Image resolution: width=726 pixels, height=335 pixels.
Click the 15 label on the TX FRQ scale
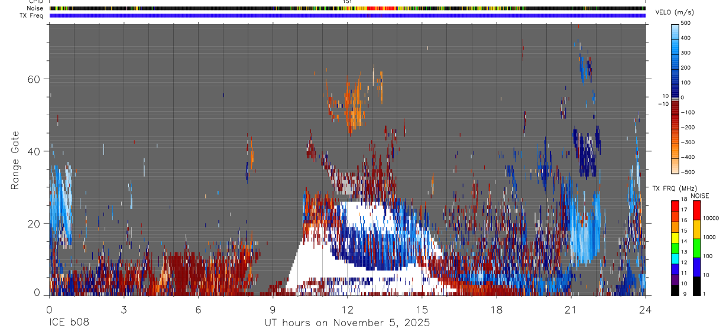(684, 231)
